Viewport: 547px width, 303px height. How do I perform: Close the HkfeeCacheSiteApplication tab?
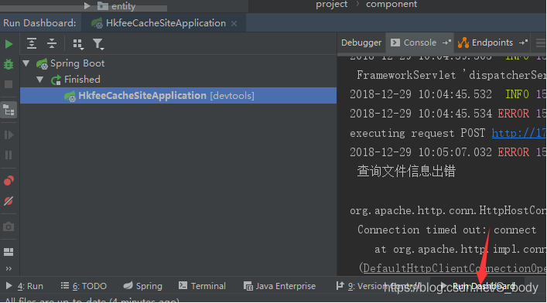234,24
